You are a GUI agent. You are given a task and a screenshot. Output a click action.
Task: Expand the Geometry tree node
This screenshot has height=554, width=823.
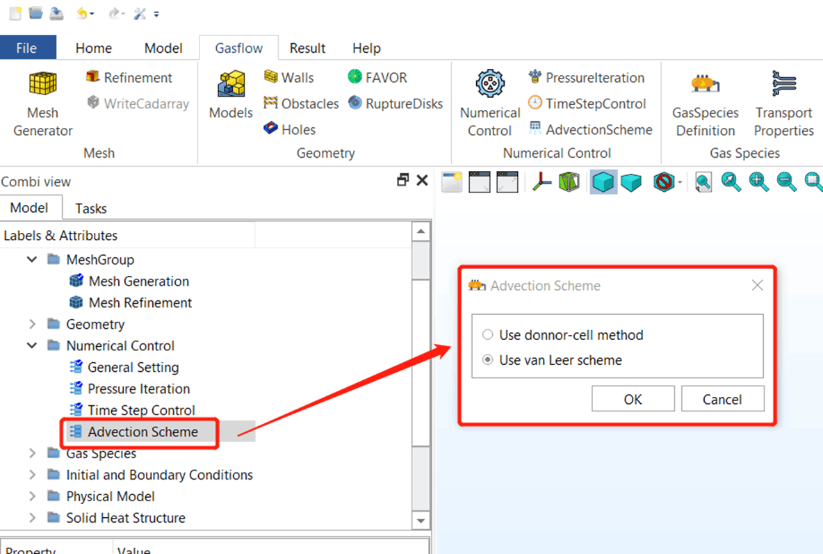(x=32, y=324)
